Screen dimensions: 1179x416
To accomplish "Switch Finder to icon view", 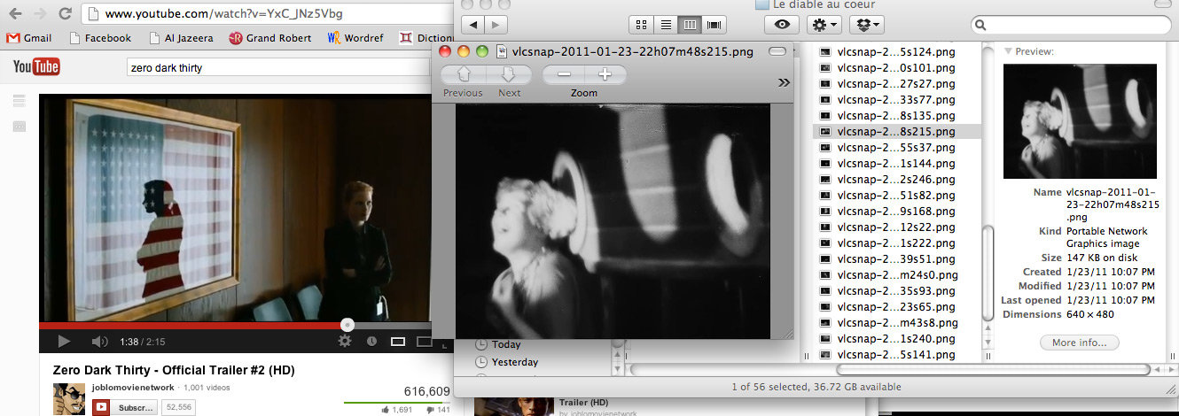I will click(x=642, y=25).
